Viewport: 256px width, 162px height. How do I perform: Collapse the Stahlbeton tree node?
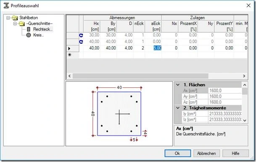(x=8, y=18)
